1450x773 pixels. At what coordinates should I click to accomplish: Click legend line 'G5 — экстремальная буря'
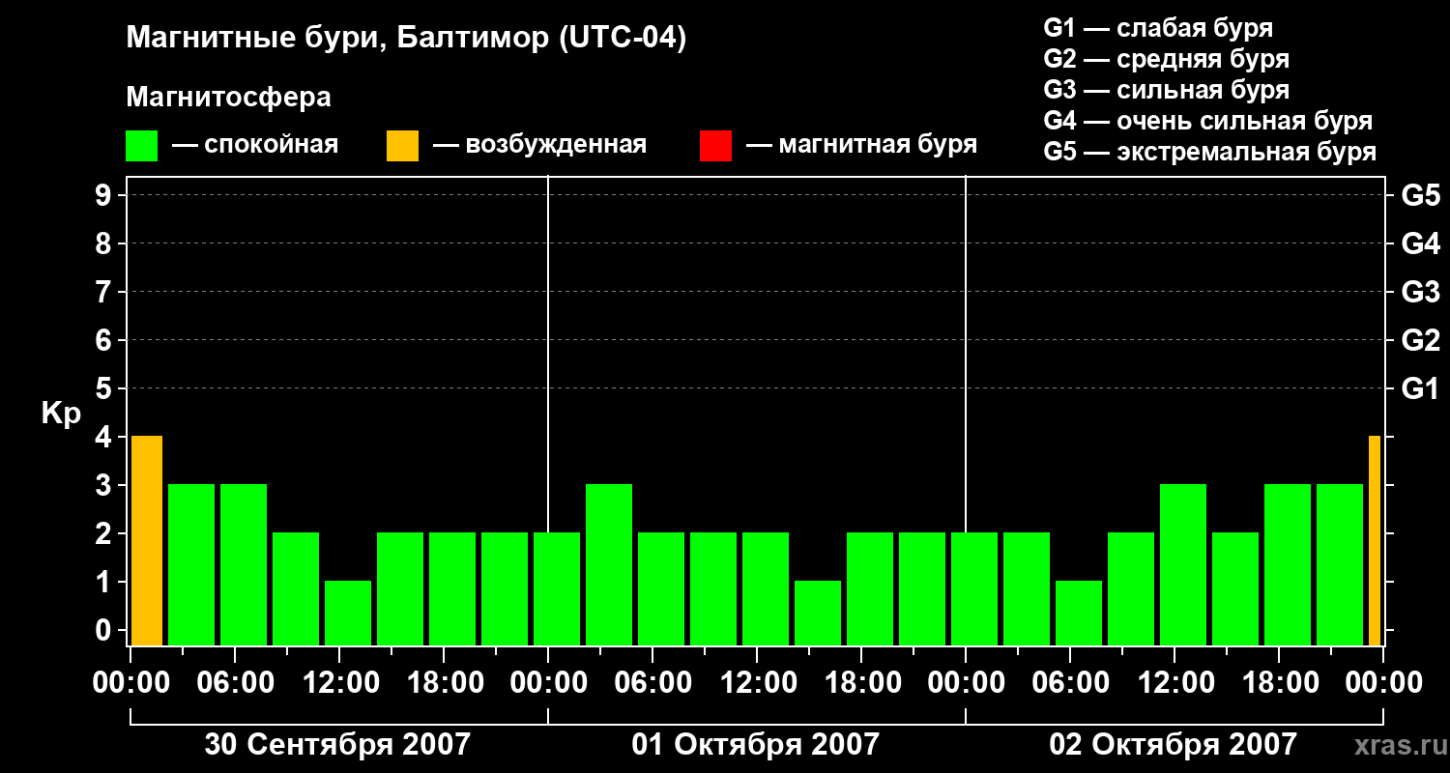tap(1210, 152)
